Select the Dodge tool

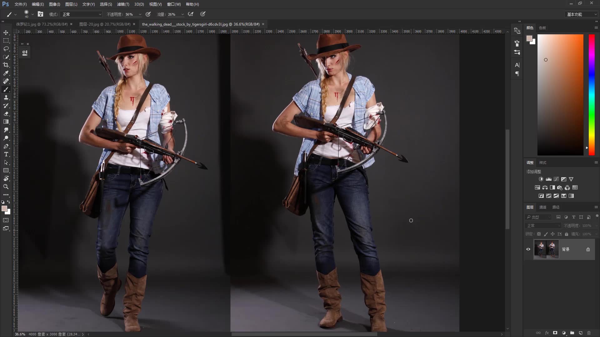pos(6,138)
